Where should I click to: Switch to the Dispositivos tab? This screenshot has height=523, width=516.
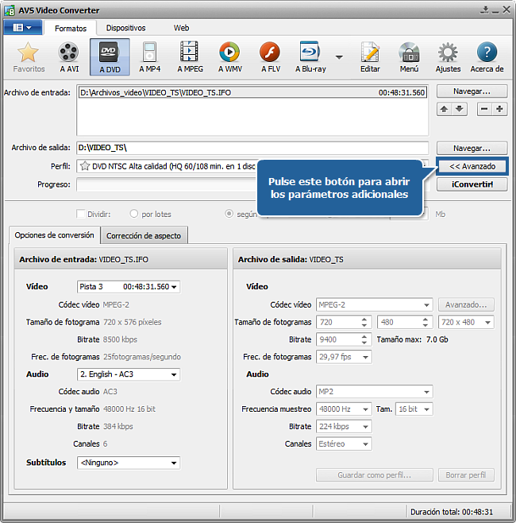click(x=125, y=28)
